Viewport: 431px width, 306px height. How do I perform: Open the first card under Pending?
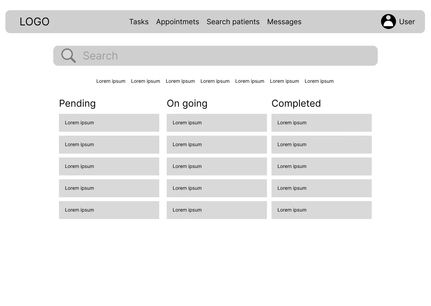pos(109,123)
